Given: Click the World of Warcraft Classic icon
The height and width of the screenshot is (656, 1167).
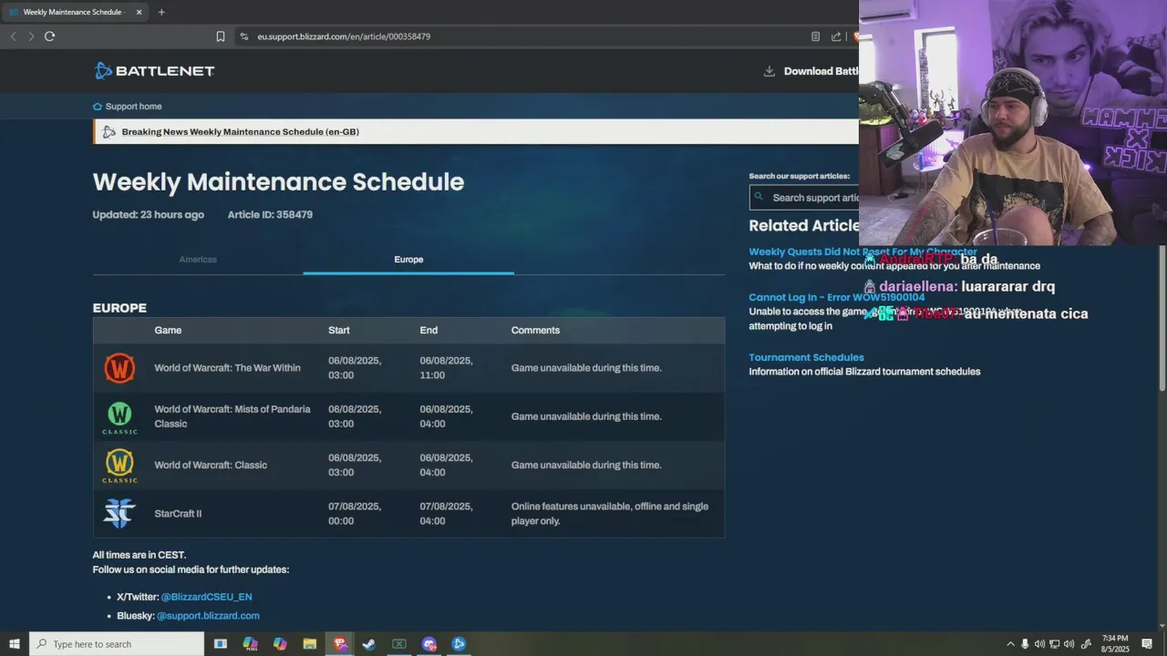Looking at the screenshot, I should pyautogui.click(x=119, y=466).
